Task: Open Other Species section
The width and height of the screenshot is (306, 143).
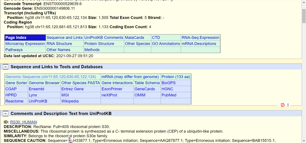Action: (137, 44)
